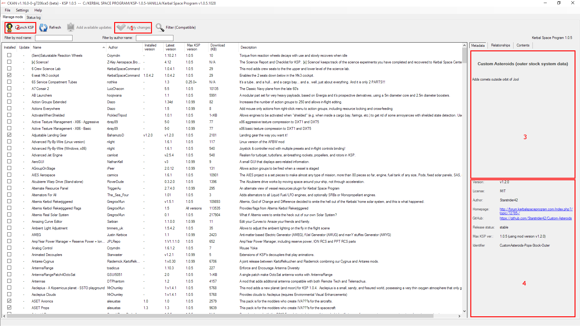Switch to the Relationships tab

click(x=501, y=45)
